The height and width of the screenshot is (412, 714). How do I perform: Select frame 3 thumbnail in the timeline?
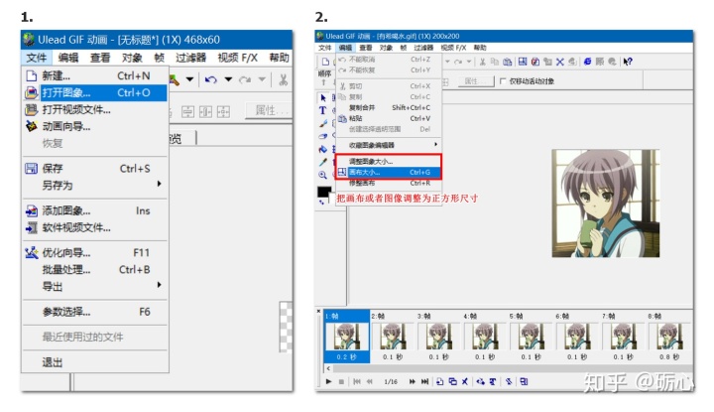click(x=438, y=337)
